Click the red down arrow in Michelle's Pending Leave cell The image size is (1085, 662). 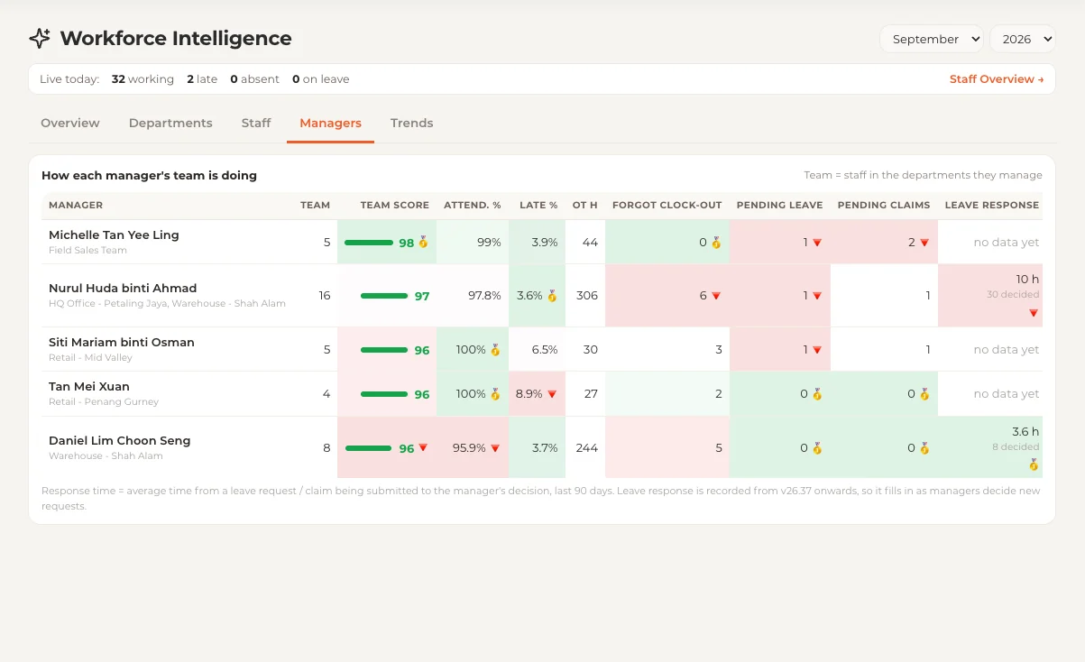click(817, 243)
